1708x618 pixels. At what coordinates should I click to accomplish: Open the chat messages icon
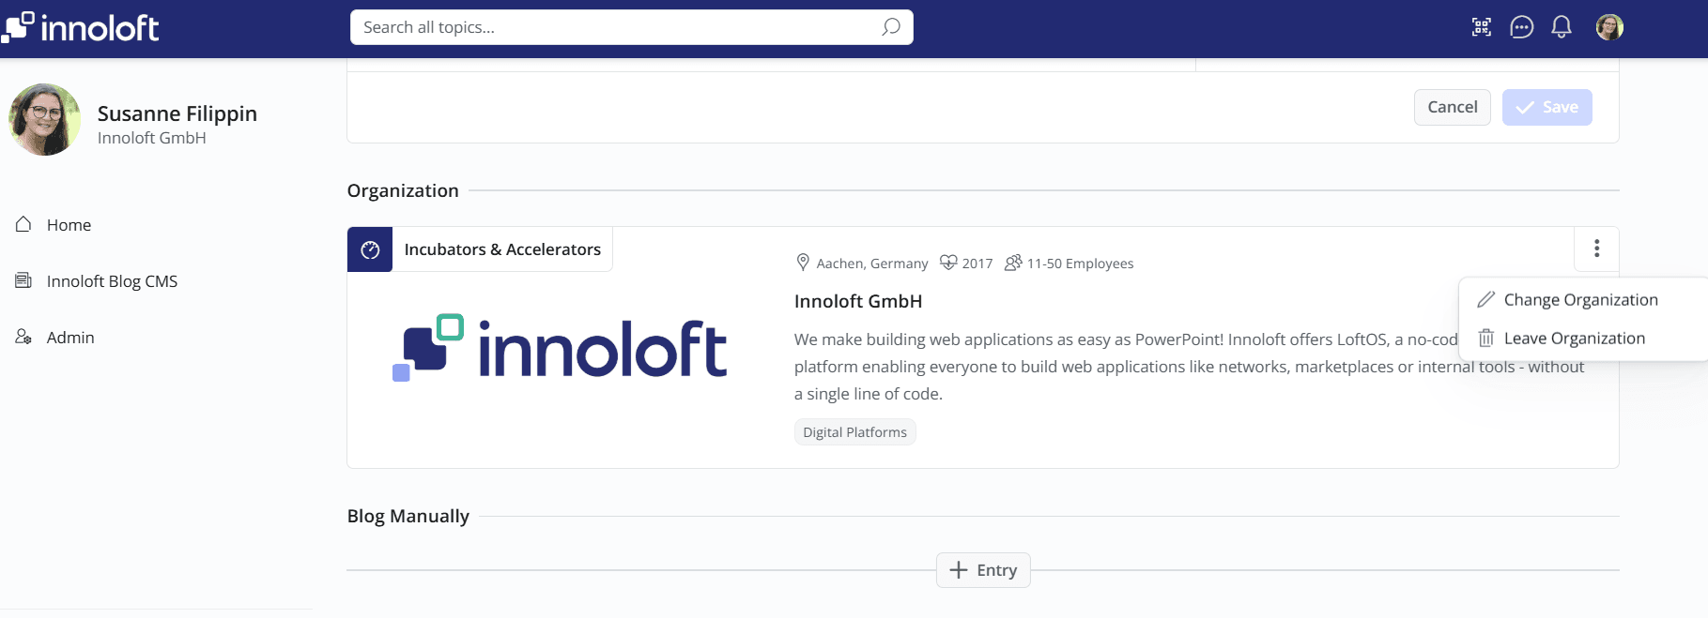point(1521,27)
